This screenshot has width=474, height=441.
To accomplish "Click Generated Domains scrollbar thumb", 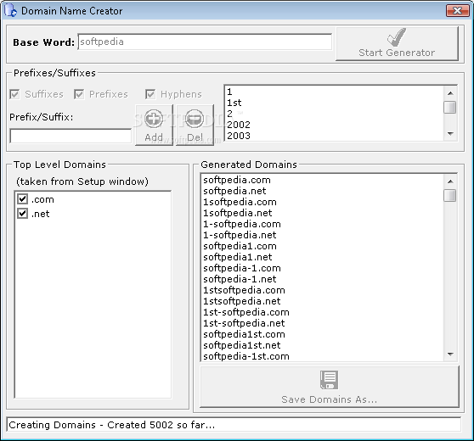I will [x=450, y=195].
